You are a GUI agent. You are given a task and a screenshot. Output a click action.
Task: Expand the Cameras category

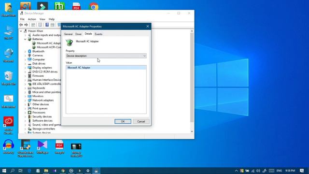25,56
